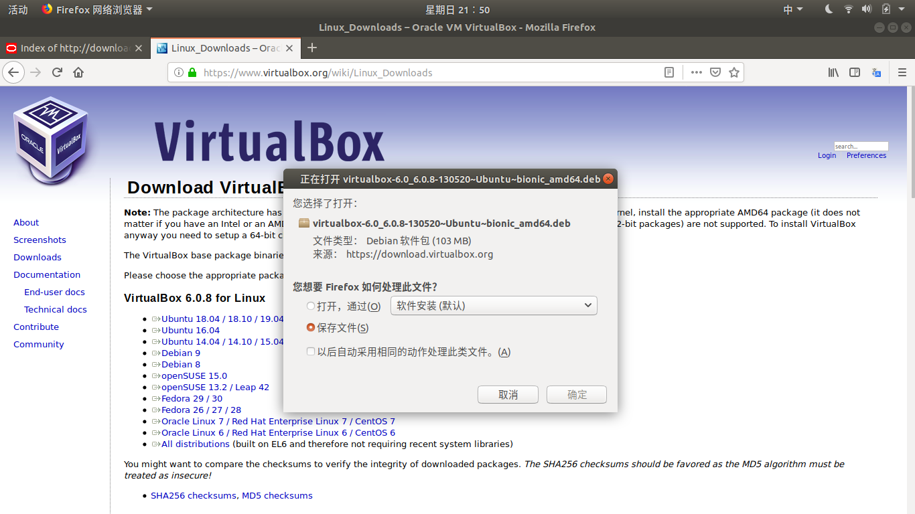Screen dimensions: 915x514
Task: Select the 'Save File' radio option
Action: (310, 327)
